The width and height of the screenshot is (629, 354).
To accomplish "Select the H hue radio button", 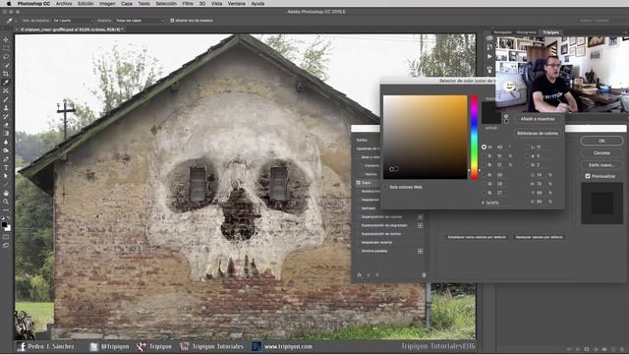I will tap(484, 147).
